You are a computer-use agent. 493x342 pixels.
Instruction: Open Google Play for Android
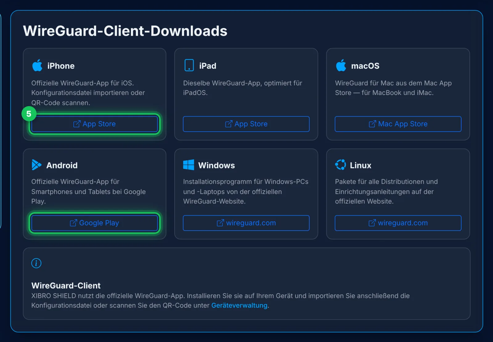(x=95, y=223)
